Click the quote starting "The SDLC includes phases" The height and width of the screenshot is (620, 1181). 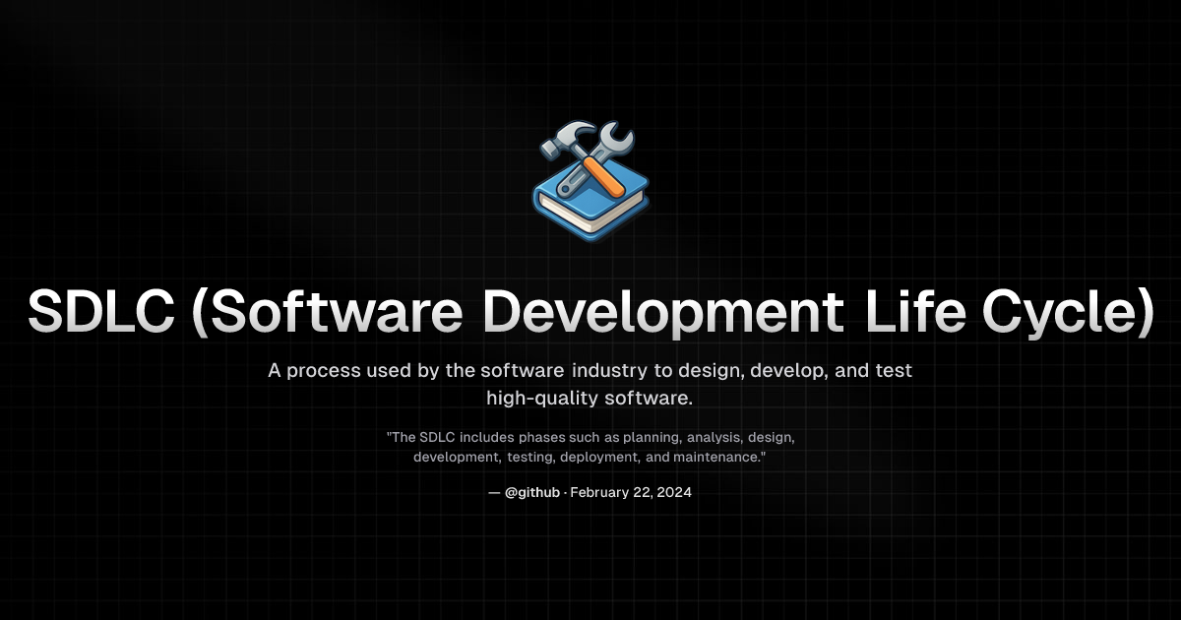[x=590, y=447]
